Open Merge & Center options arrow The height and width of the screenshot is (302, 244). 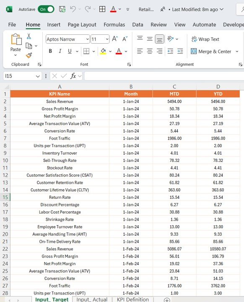pyautogui.click(x=237, y=52)
